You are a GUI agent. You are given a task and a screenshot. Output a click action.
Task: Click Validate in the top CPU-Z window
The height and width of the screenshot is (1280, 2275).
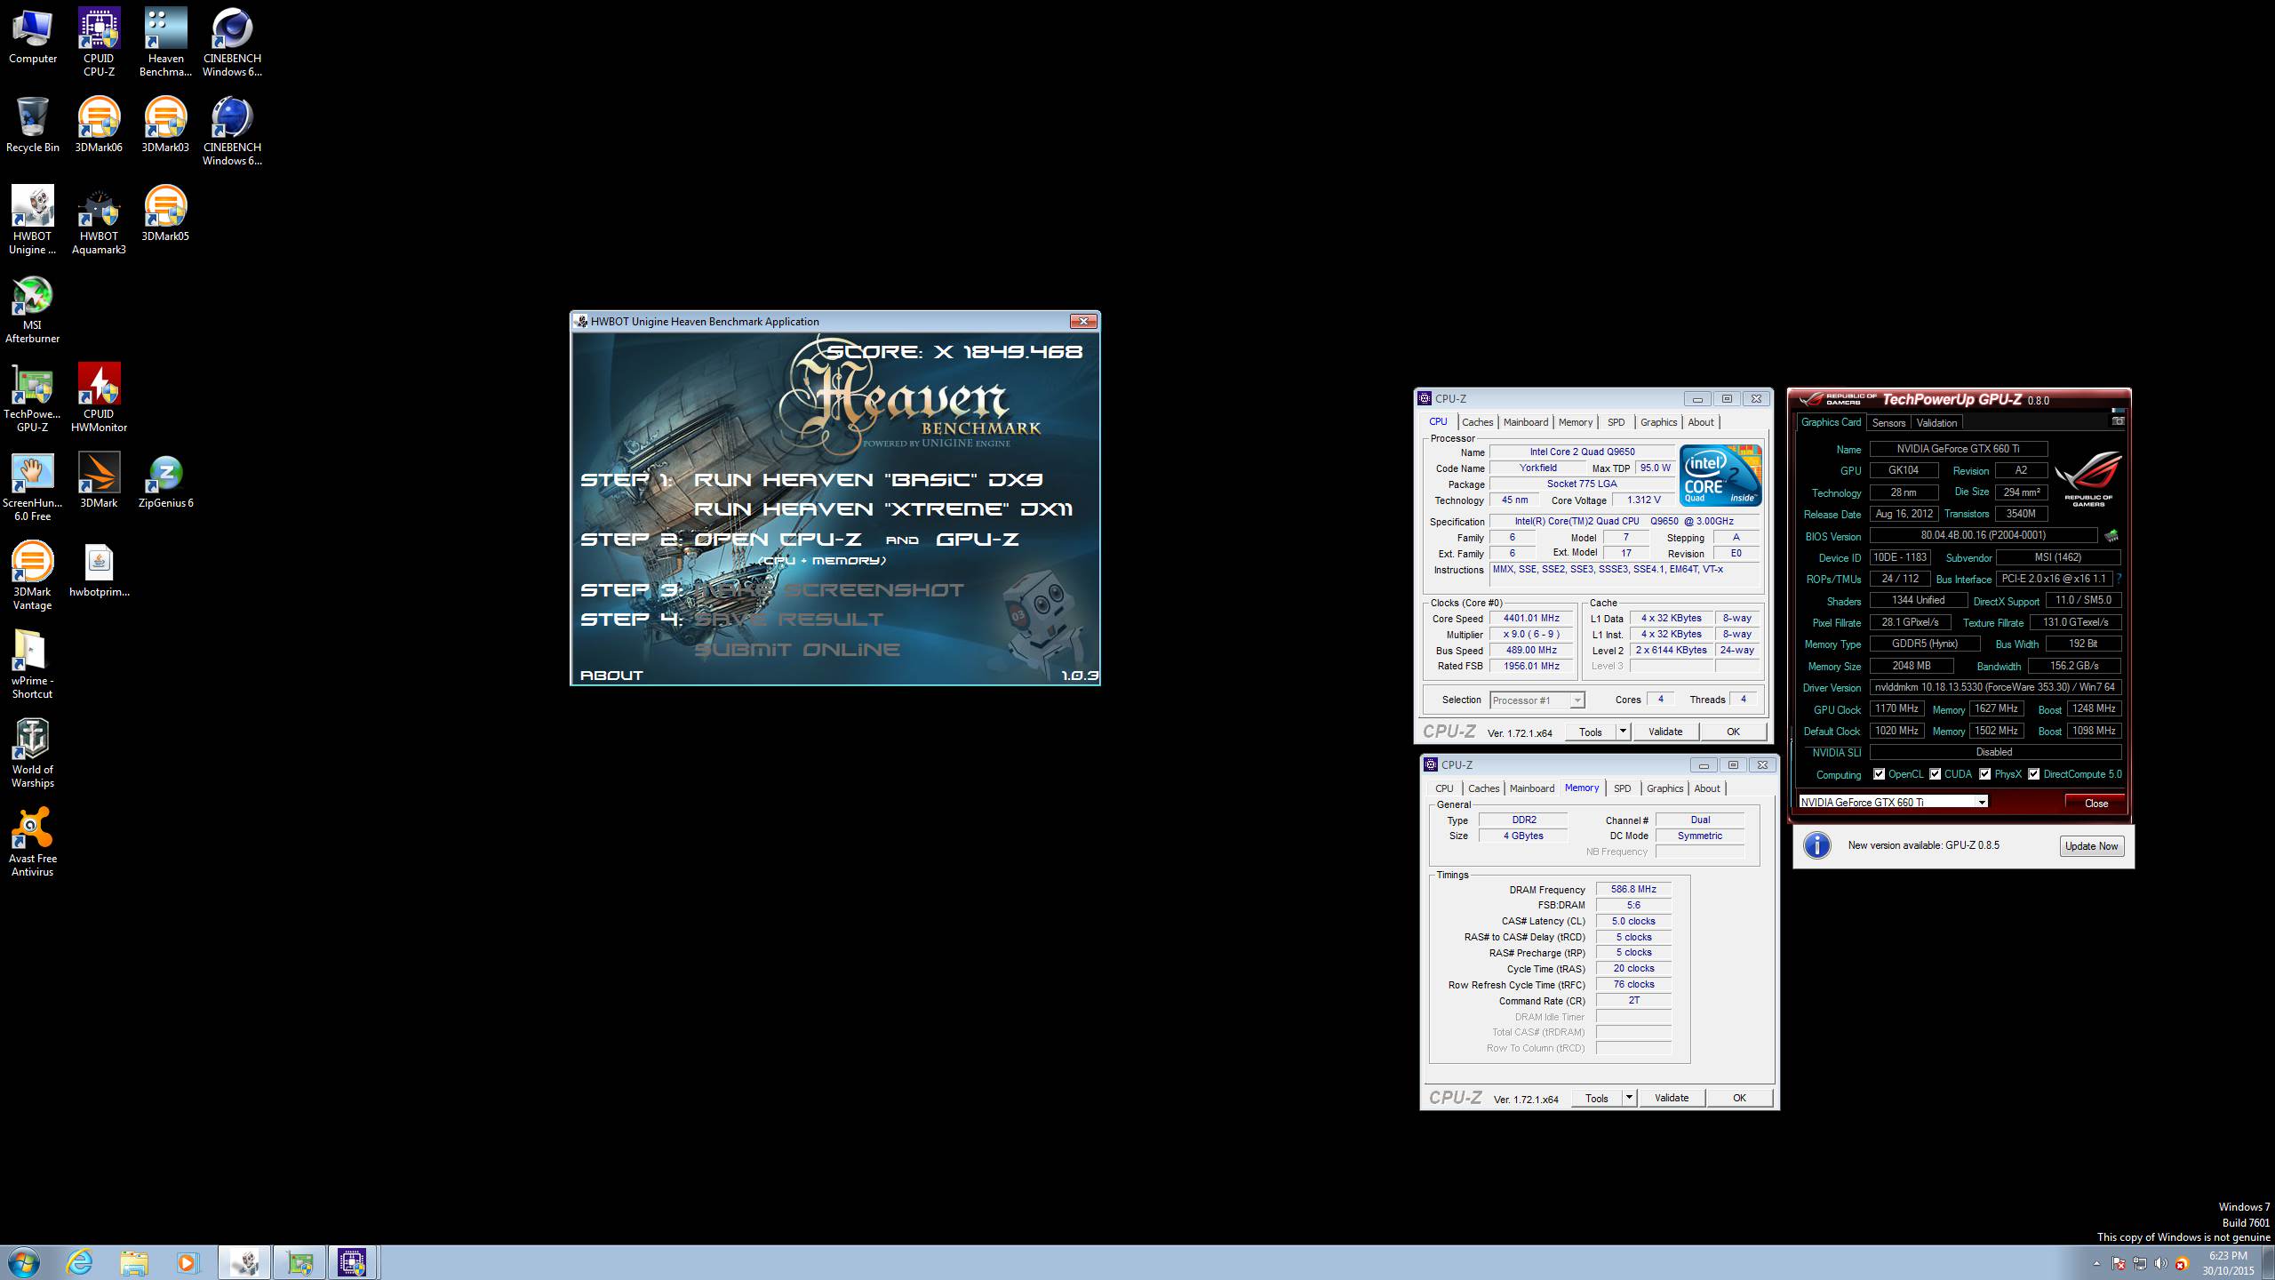(x=1665, y=732)
